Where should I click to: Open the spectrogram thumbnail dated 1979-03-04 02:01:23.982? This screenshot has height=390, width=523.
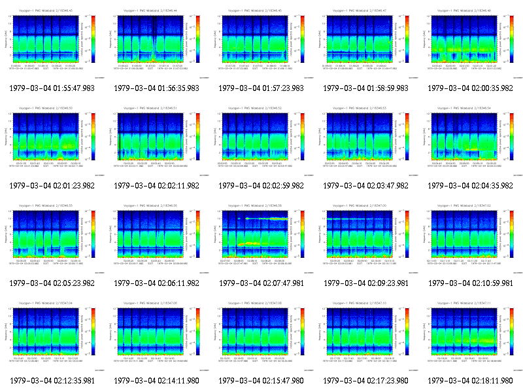(x=52, y=141)
